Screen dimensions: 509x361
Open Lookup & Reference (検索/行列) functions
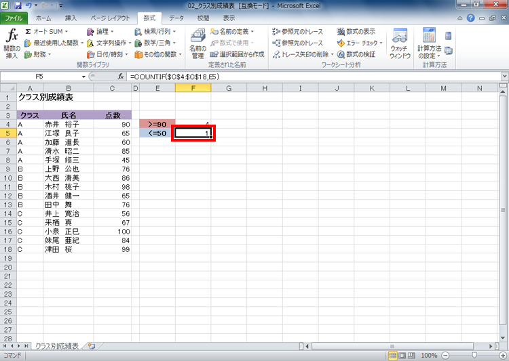[155, 31]
